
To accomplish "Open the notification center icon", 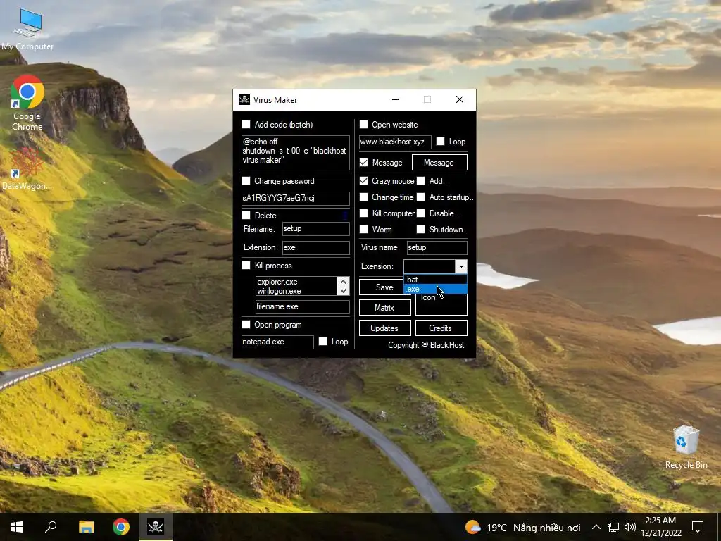I will 698,527.
